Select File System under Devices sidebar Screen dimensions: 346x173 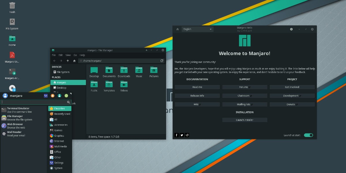[63, 72]
